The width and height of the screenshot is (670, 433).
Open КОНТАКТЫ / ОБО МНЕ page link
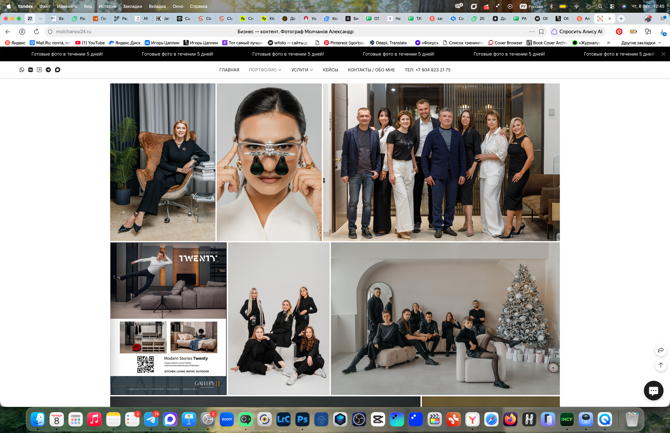371,70
